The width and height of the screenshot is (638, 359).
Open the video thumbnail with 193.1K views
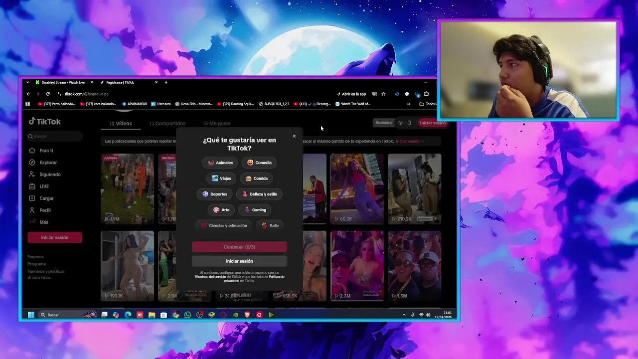127,266
